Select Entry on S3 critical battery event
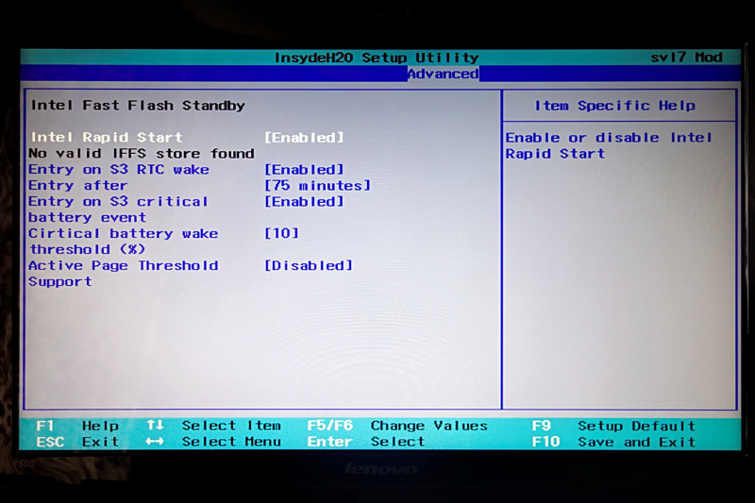 point(118,210)
